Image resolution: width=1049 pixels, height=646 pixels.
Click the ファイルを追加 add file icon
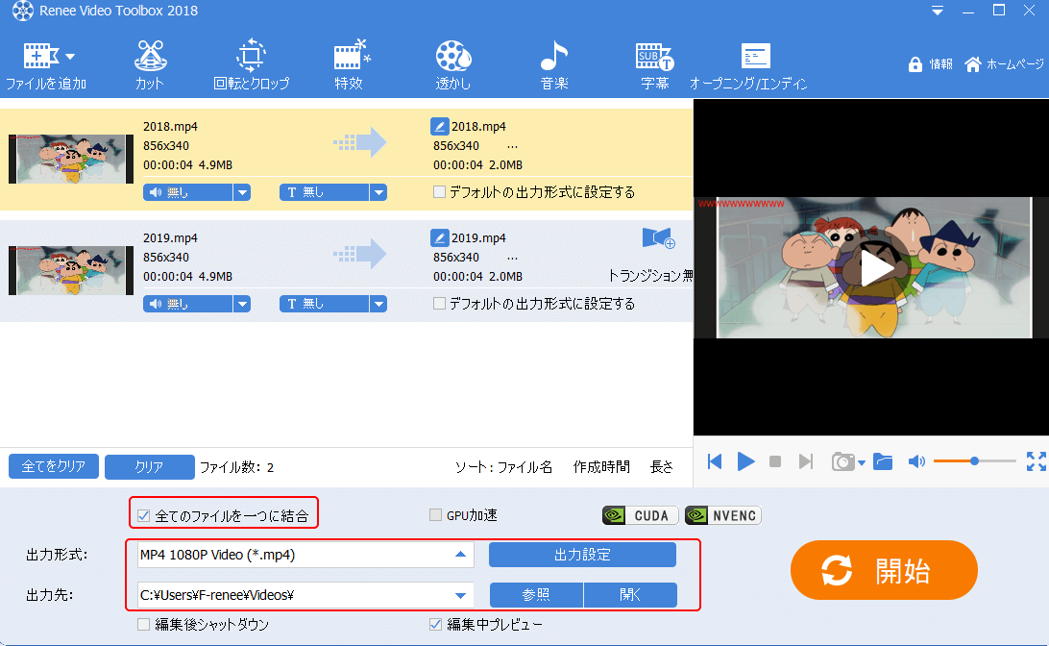40,56
